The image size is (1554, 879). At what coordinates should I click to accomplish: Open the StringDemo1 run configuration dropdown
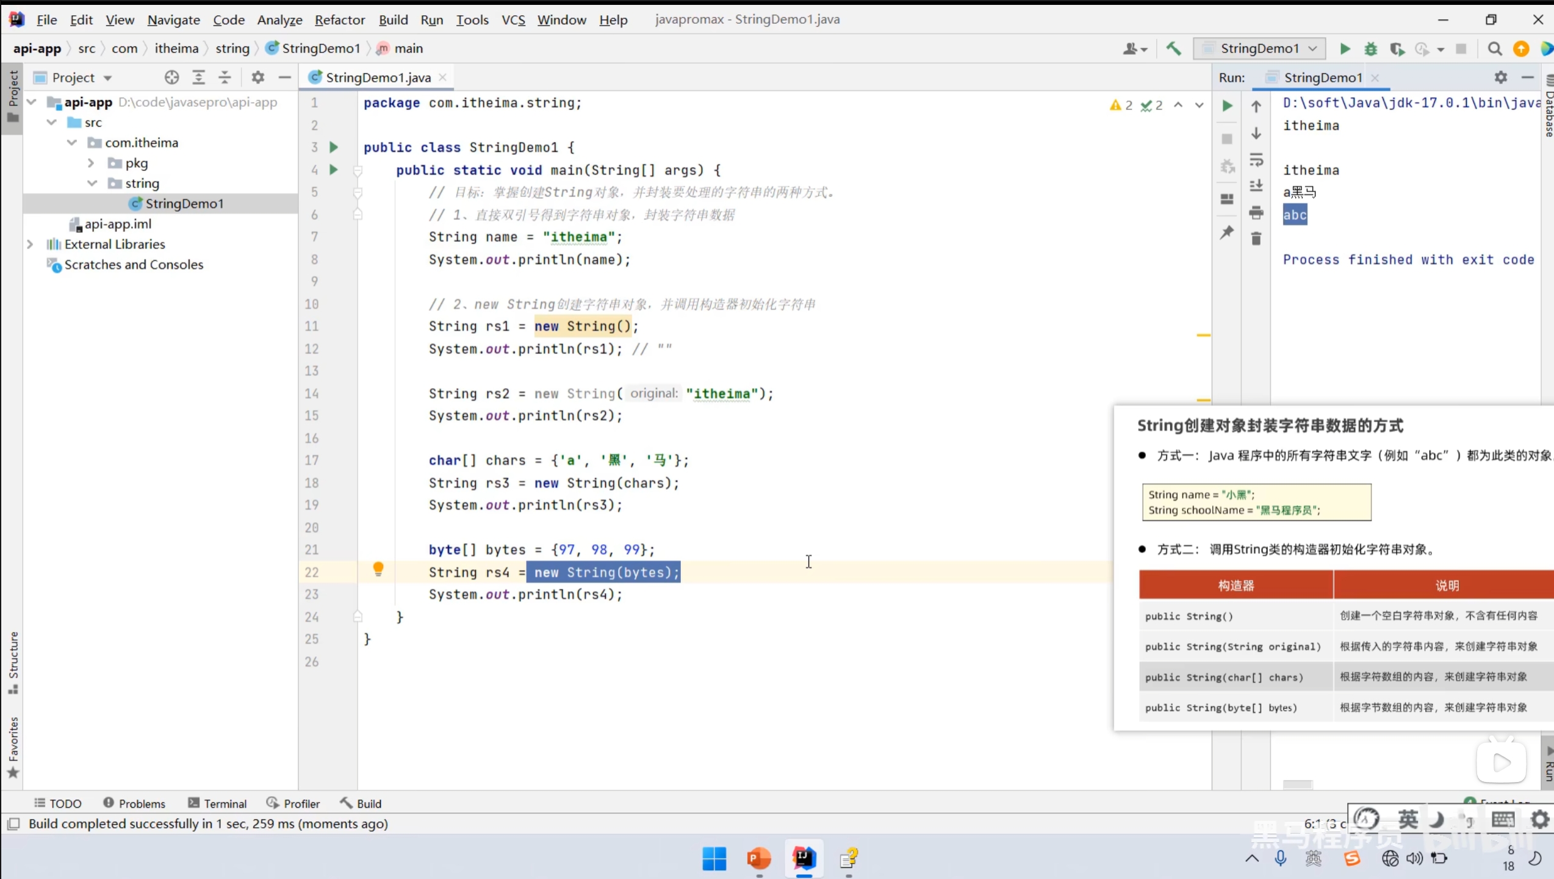1260,49
